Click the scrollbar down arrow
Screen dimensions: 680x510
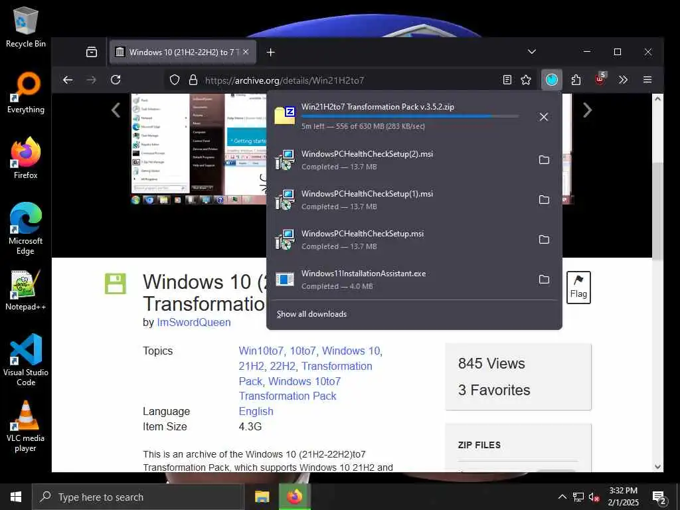click(657, 467)
